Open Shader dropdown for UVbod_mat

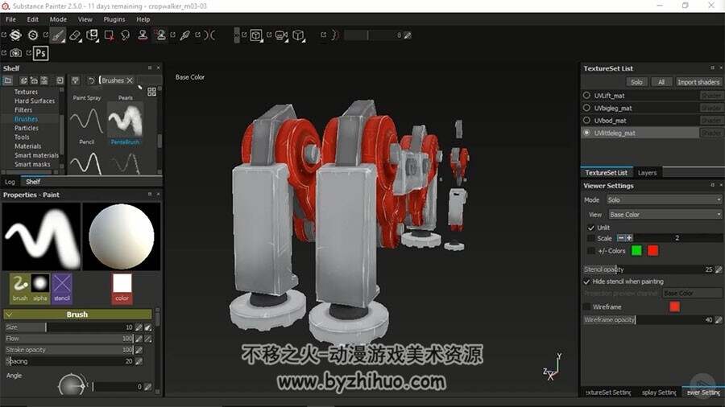pyautogui.click(x=711, y=121)
